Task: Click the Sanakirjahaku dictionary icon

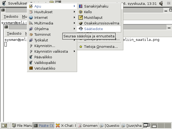Action: click(81, 6)
